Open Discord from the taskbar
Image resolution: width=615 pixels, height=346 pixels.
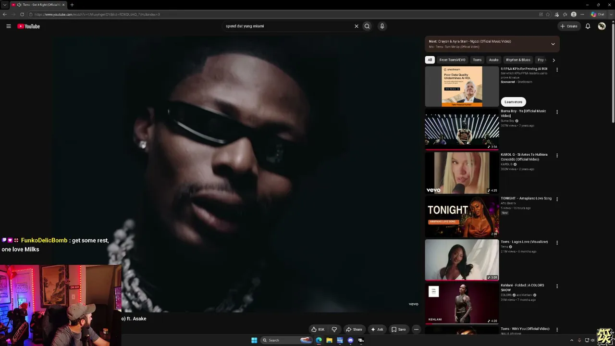(x=350, y=340)
